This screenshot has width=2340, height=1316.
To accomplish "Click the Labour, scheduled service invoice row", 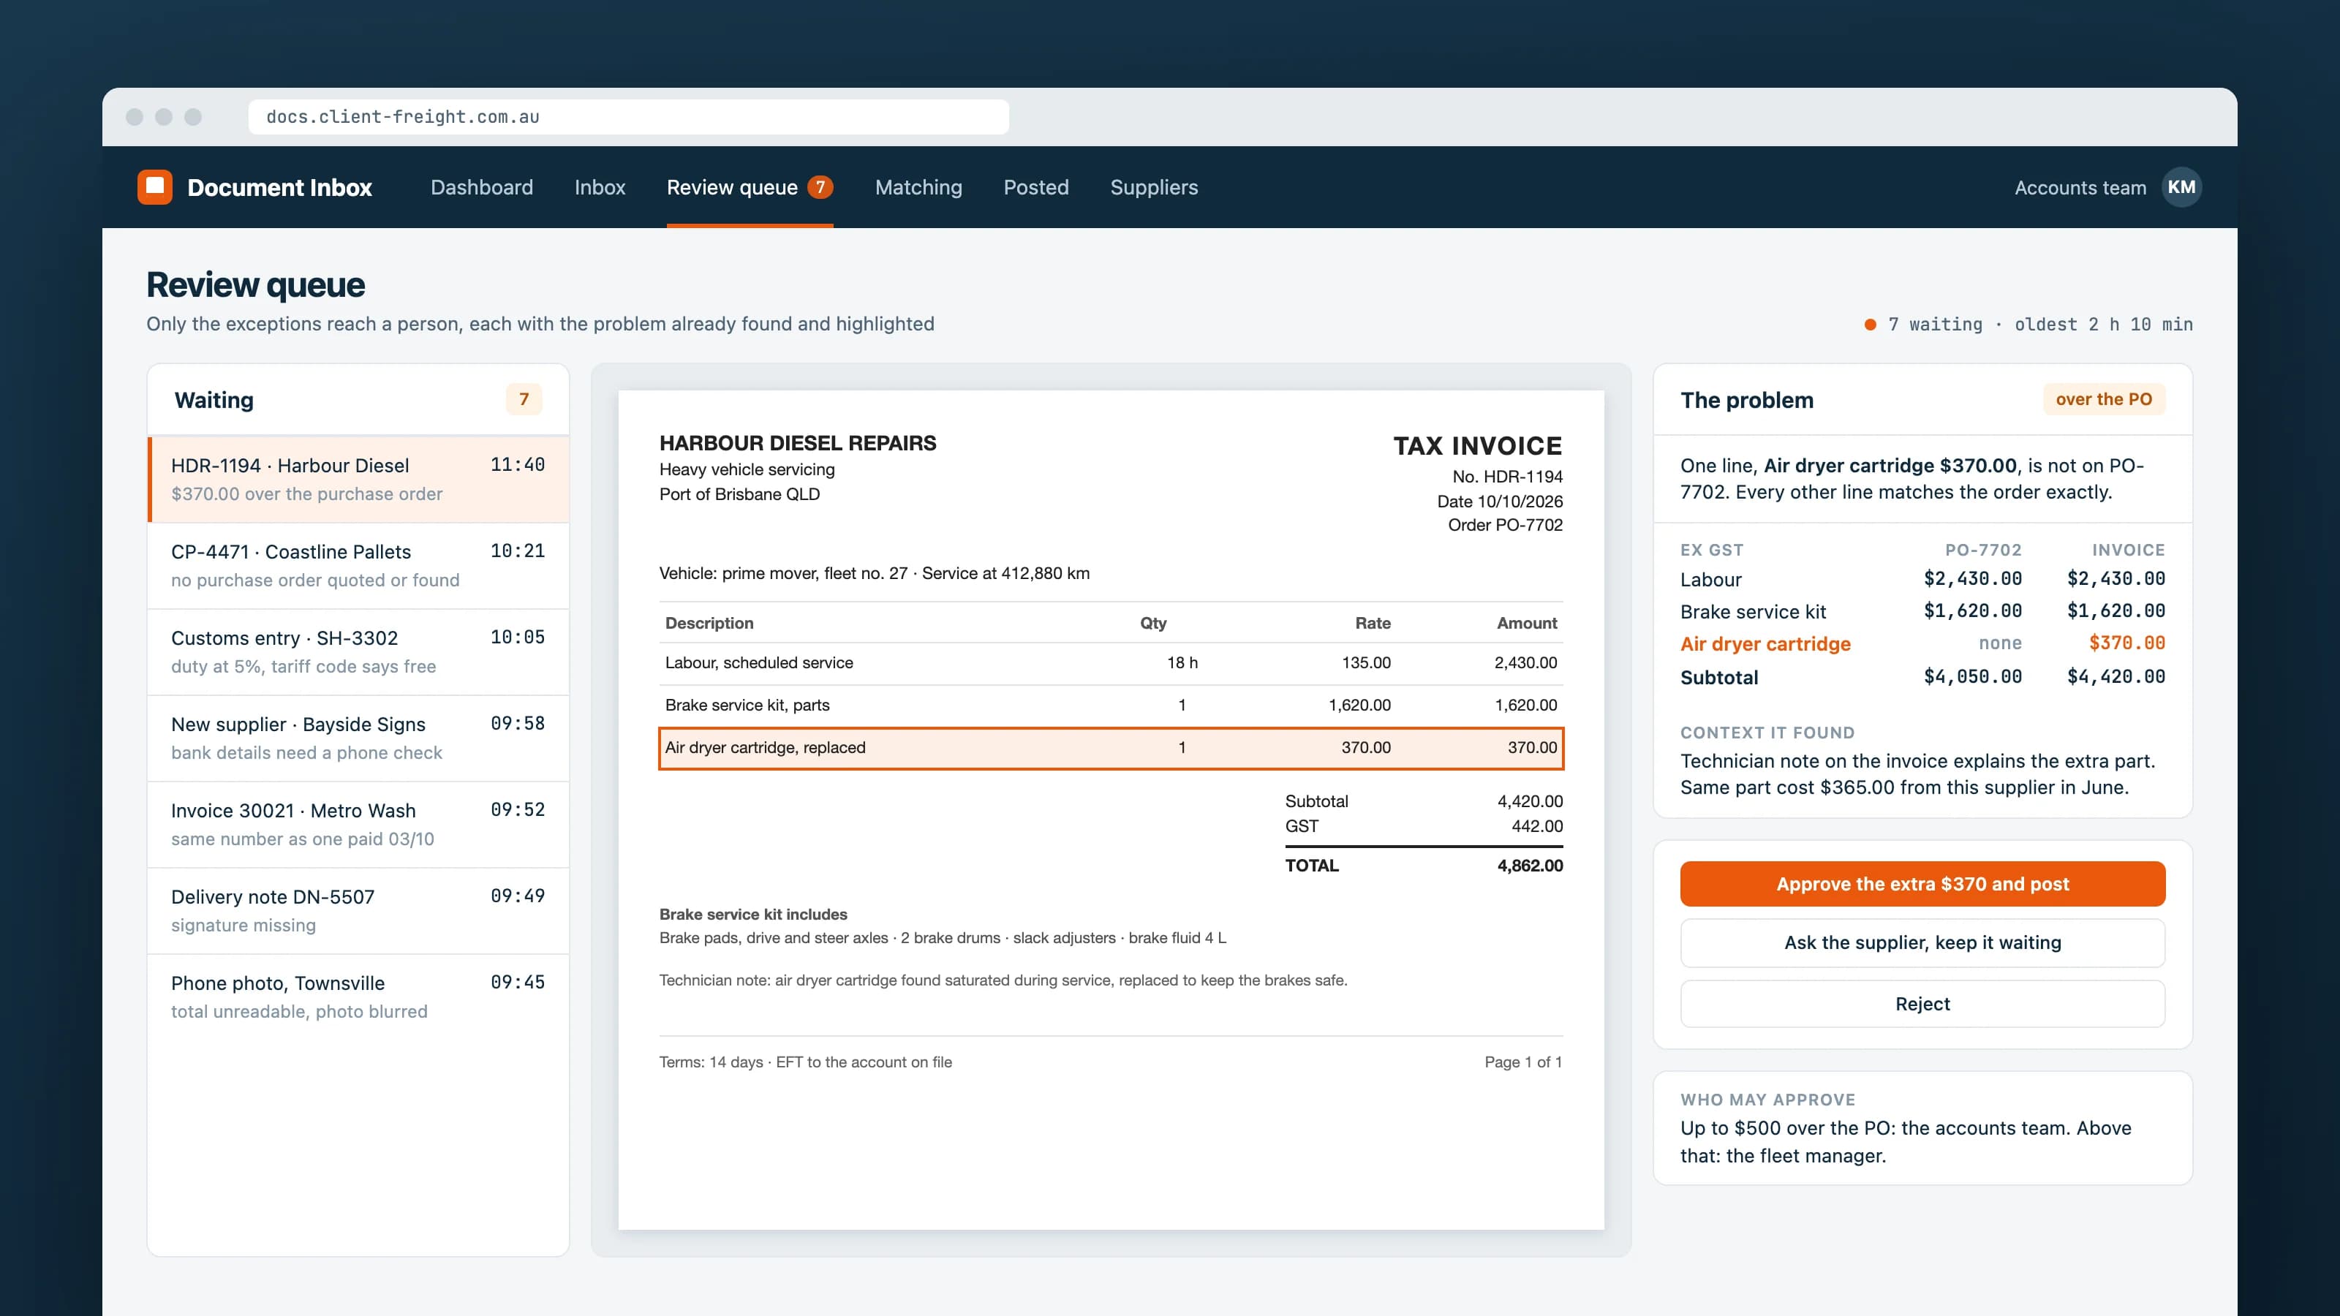I will [1111, 663].
